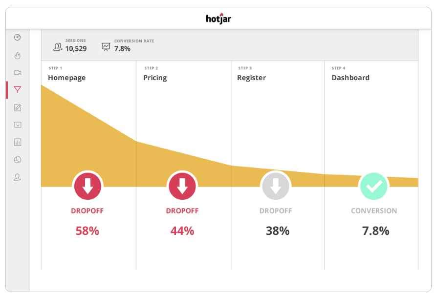The width and height of the screenshot is (435, 296).
Task: Select the Funnels funnel icon
Action: tap(18, 89)
